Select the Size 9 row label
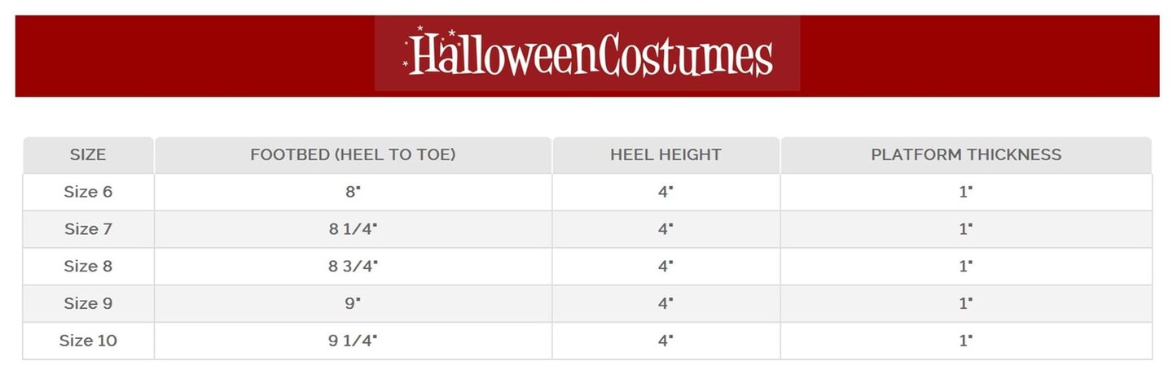Image resolution: width=1173 pixels, height=382 pixels. tap(88, 303)
